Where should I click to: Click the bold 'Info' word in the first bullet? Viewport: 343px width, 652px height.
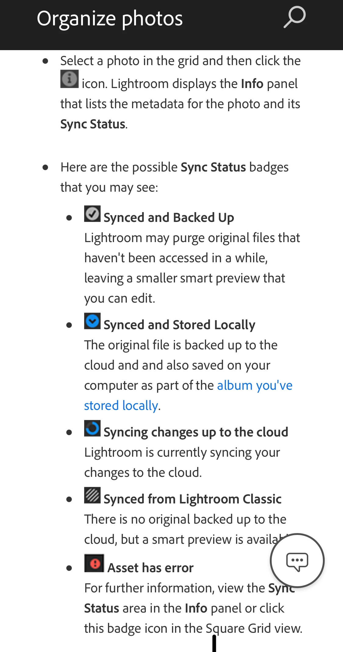(252, 84)
